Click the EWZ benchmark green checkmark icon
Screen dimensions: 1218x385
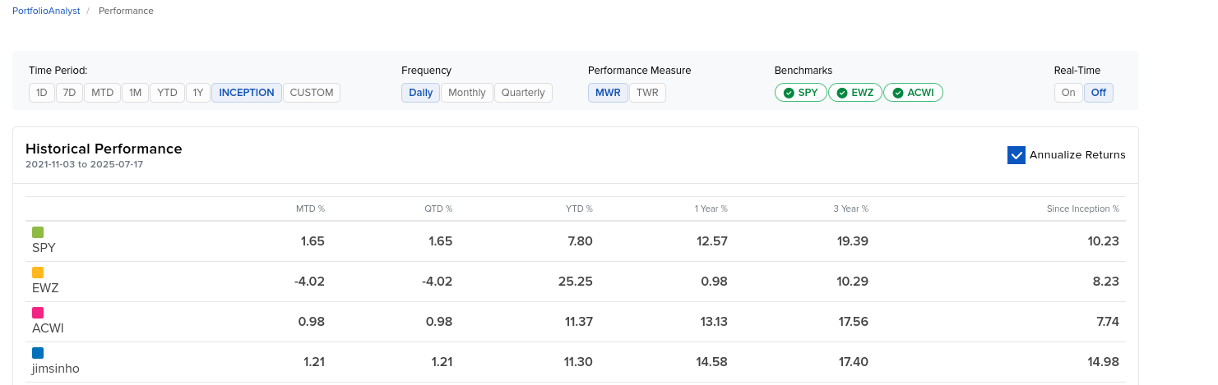click(842, 93)
